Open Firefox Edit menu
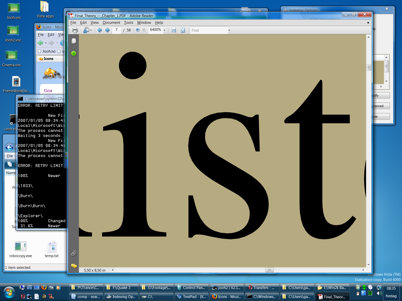The width and height of the screenshot is (402, 301). click(x=51, y=35)
